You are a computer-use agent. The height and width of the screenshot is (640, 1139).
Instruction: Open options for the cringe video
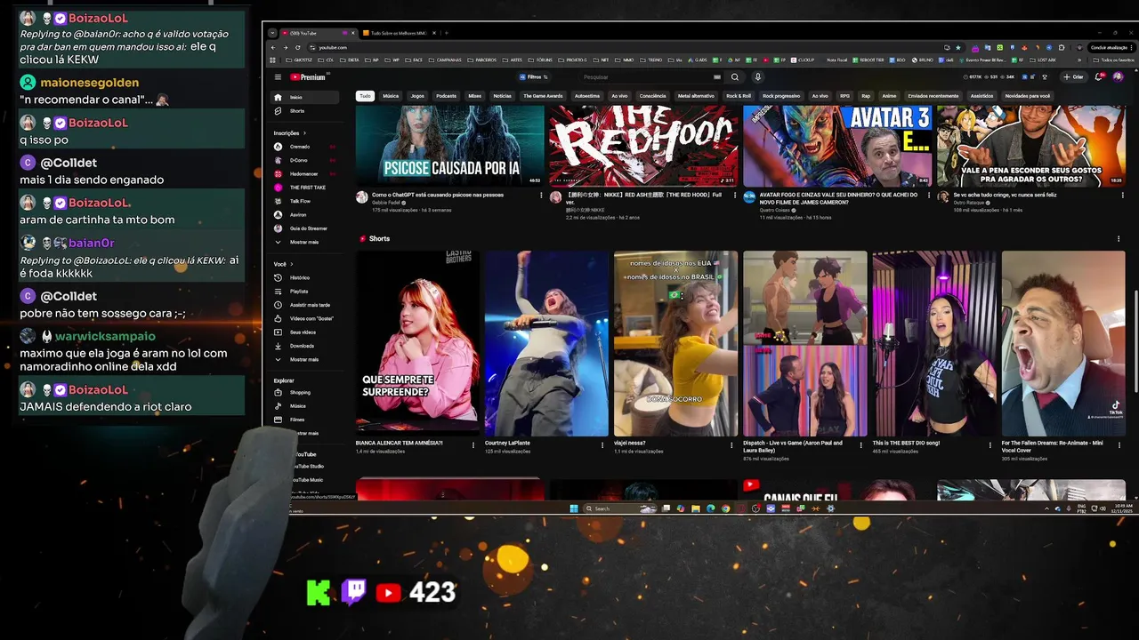pos(1121,196)
